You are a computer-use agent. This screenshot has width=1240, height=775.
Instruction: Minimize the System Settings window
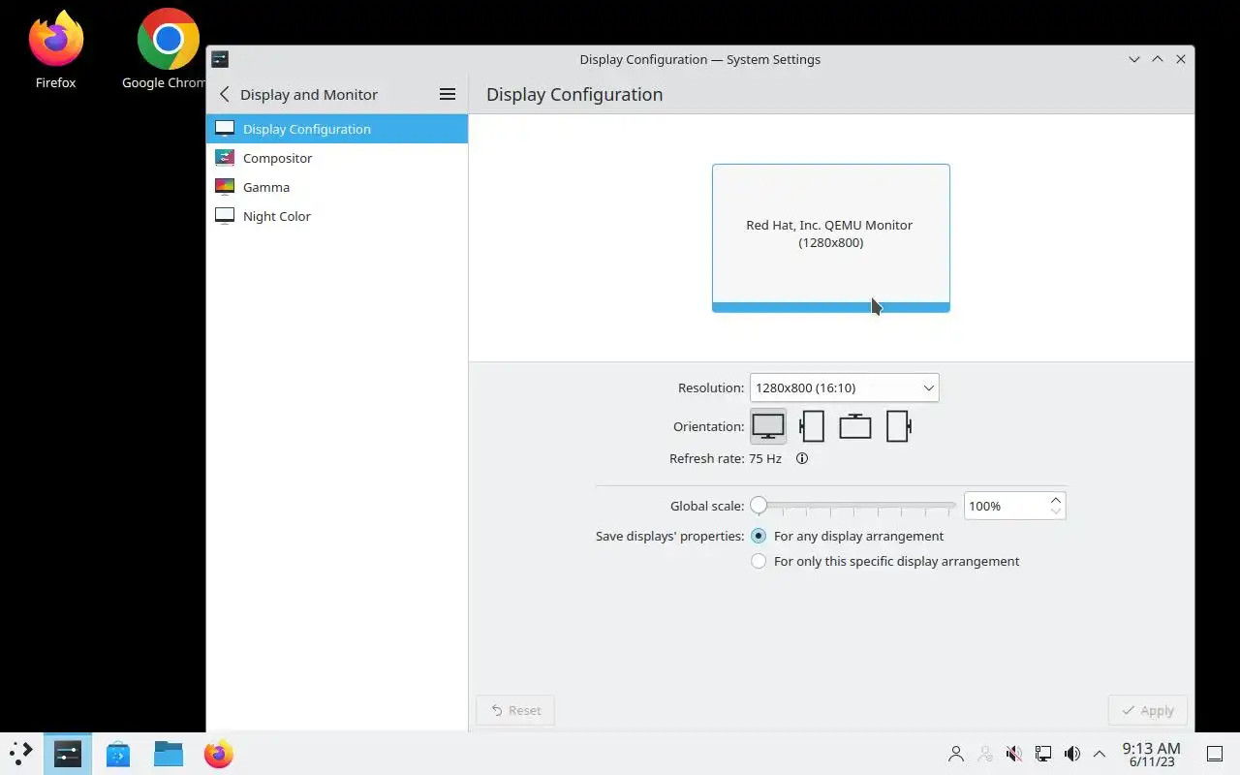click(1134, 59)
